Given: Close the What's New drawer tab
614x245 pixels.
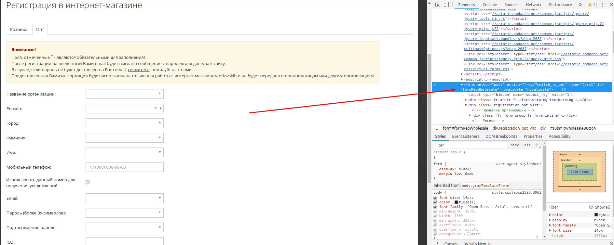Looking at the screenshot, I should pos(489,243).
